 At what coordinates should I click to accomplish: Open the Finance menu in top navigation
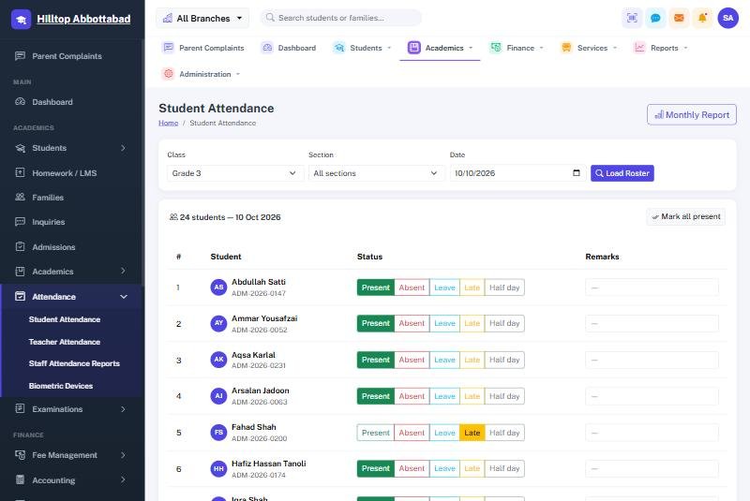click(517, 48)
